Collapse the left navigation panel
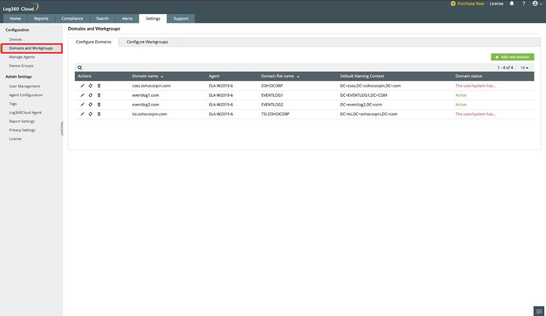 coord(62,128)
